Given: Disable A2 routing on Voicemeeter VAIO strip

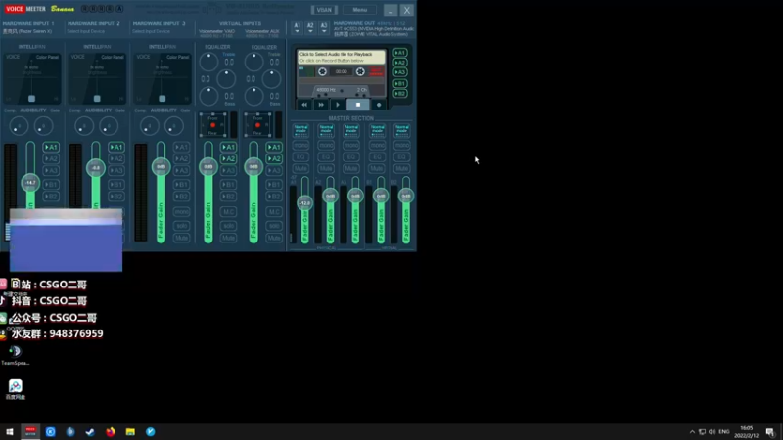Looking at the screenshot, I should (x=228, y=159).
